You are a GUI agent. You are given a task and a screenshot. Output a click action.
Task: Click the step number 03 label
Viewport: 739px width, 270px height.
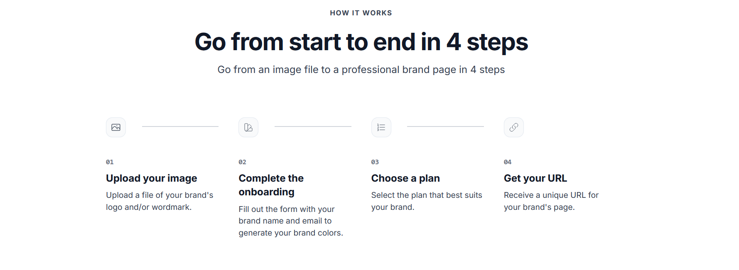pos(375,162)
